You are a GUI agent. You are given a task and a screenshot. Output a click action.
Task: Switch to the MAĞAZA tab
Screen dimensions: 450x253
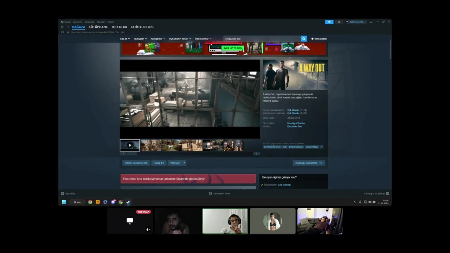(x=78, y=27)
